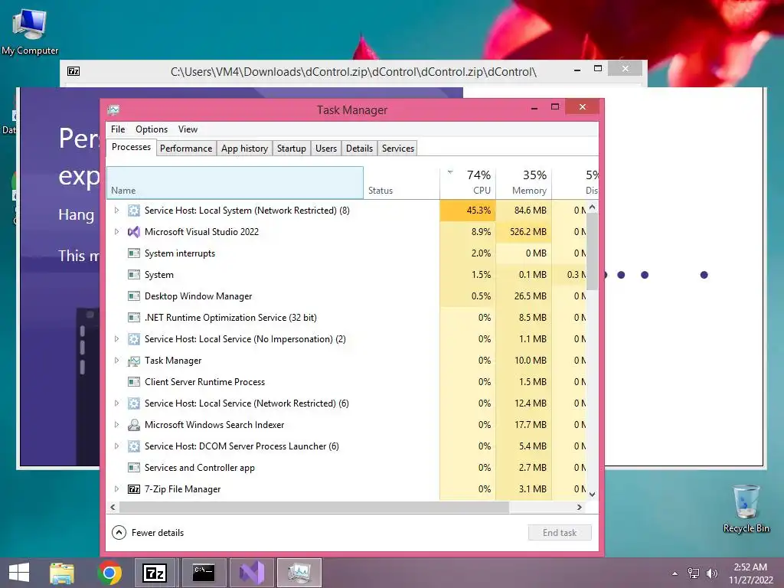The width and height of the screenshot is (784, 588).
Task: Click the Task Manager title bar icon
Action: pyautogui.click(x=113, y=109)
